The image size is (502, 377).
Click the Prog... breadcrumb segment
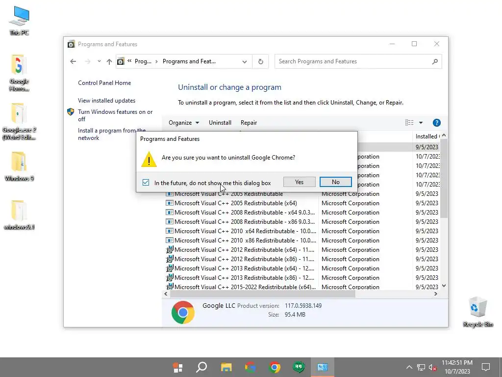pyautogui.click(x=143, y=61)
